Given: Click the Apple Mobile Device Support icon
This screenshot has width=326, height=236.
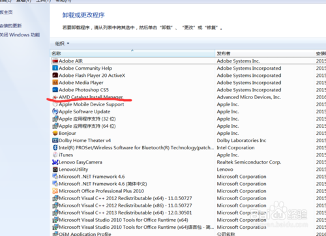Looking at the screenshot, I should pos(55,104).
